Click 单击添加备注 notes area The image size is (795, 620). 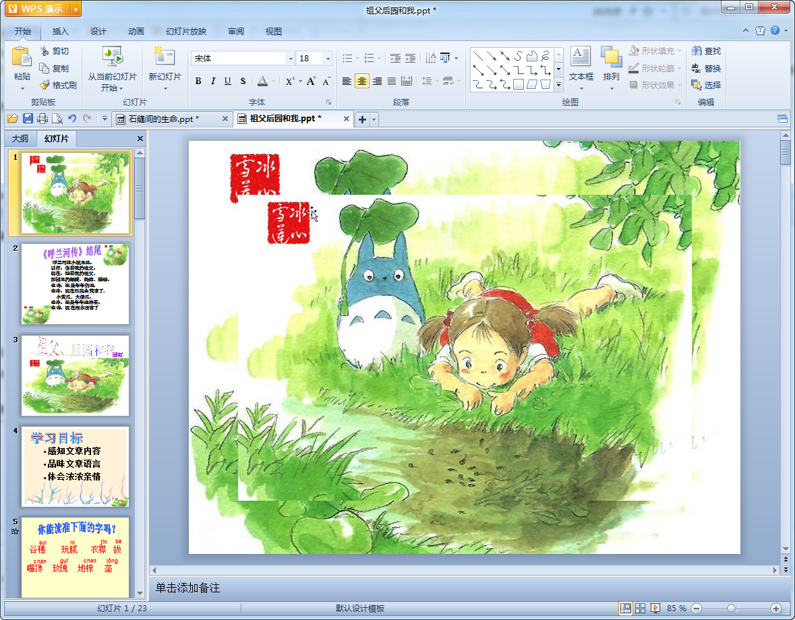tap(187, 588)
